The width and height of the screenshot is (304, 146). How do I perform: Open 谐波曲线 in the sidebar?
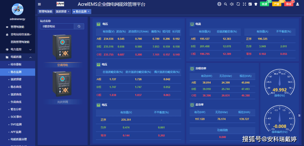16,95
